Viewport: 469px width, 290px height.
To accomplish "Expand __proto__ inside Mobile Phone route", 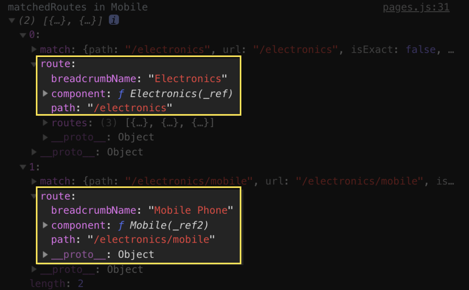I will [x=45, y=254].
